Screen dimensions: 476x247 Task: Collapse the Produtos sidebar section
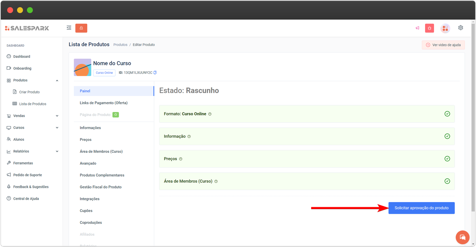pyautogui.click(x=57, y=81)
